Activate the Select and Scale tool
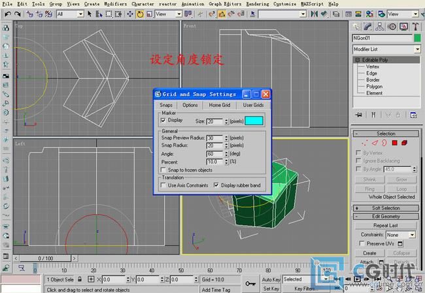Image resolution: width=425 pixels, height=293 pixels. [x=149, y=14]
